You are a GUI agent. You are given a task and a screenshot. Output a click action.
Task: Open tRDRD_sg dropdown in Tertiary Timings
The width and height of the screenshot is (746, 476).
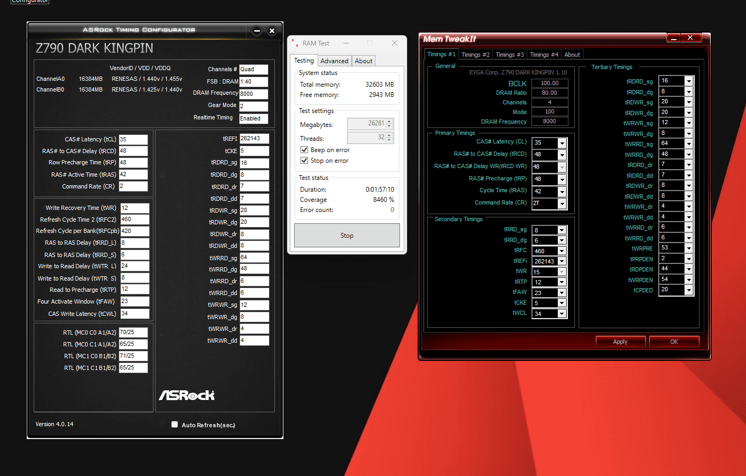[x=689, y=81]
